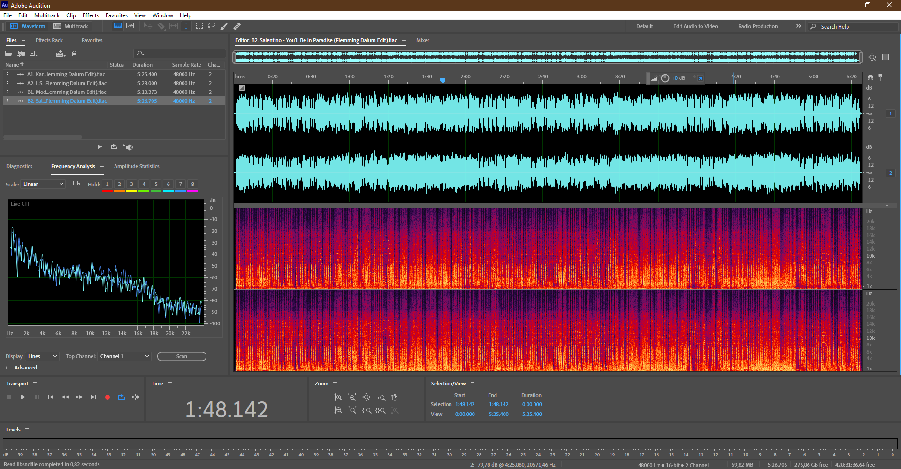Click Zoom Out Full icon
This screenshot has height=469, width=901.
click(x=367, y=398)
